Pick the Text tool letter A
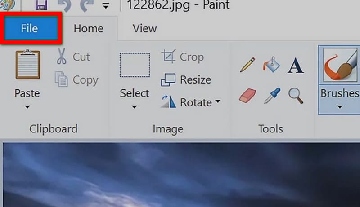This screenshot has height=207, width=360. [296, 66]
